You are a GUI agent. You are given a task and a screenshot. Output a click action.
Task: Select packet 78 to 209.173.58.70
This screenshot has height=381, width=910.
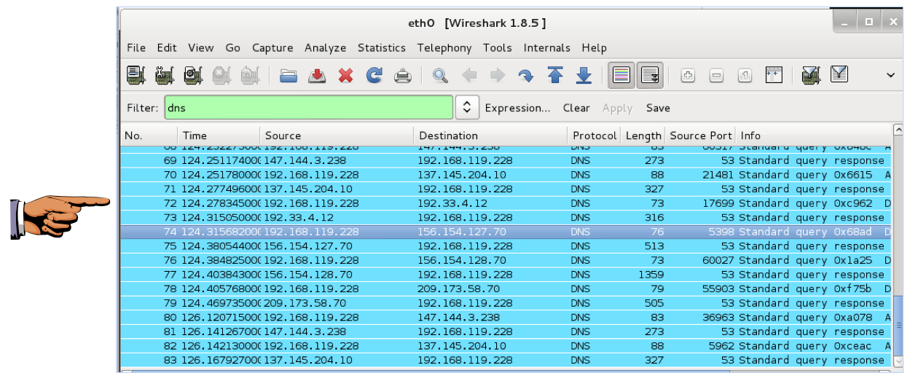point(506,289)
